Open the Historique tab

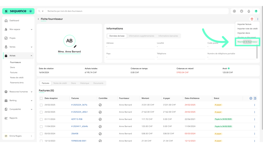[84, 83]
